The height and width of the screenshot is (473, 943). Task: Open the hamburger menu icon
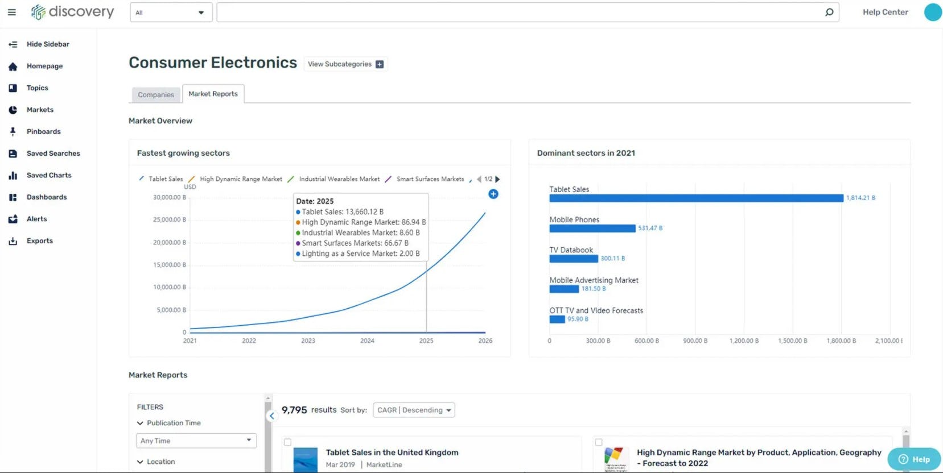(x=11, y=12)
